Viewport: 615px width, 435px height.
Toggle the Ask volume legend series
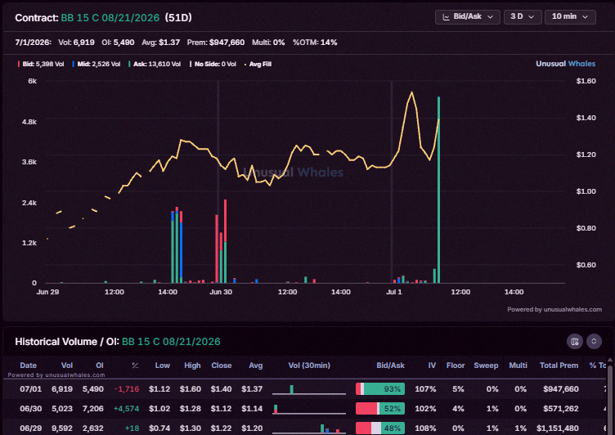click(155, 64)
